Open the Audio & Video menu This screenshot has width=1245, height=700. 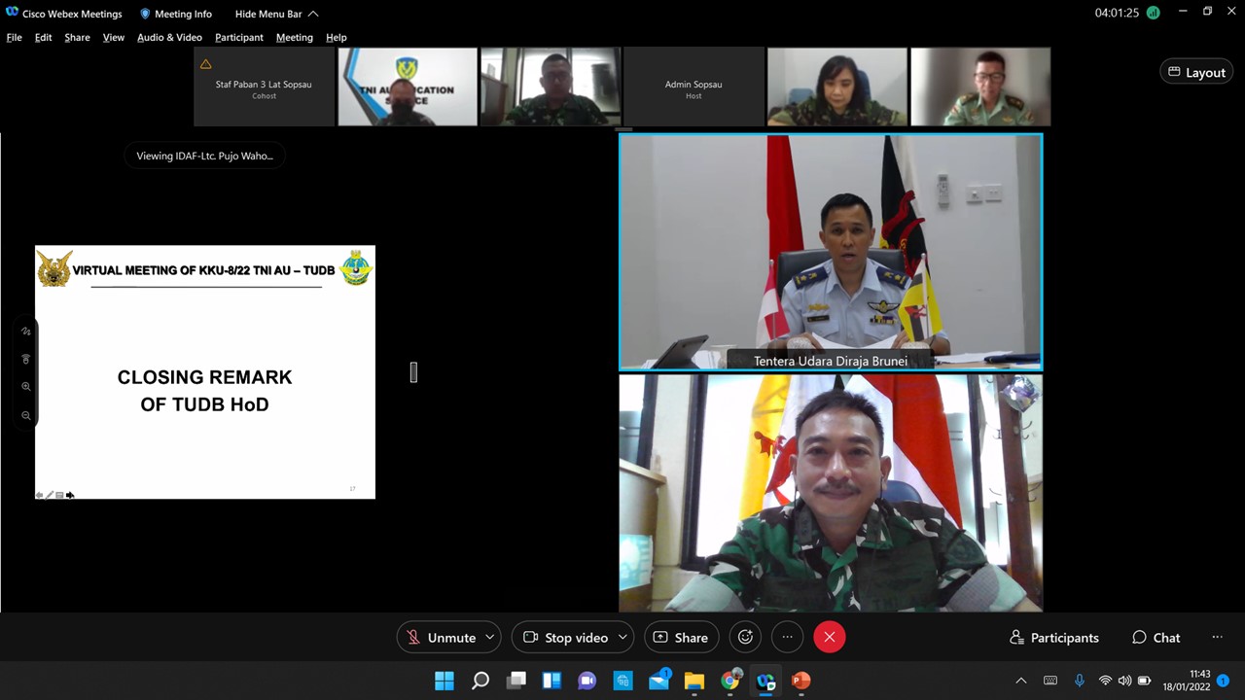point(169,37)
